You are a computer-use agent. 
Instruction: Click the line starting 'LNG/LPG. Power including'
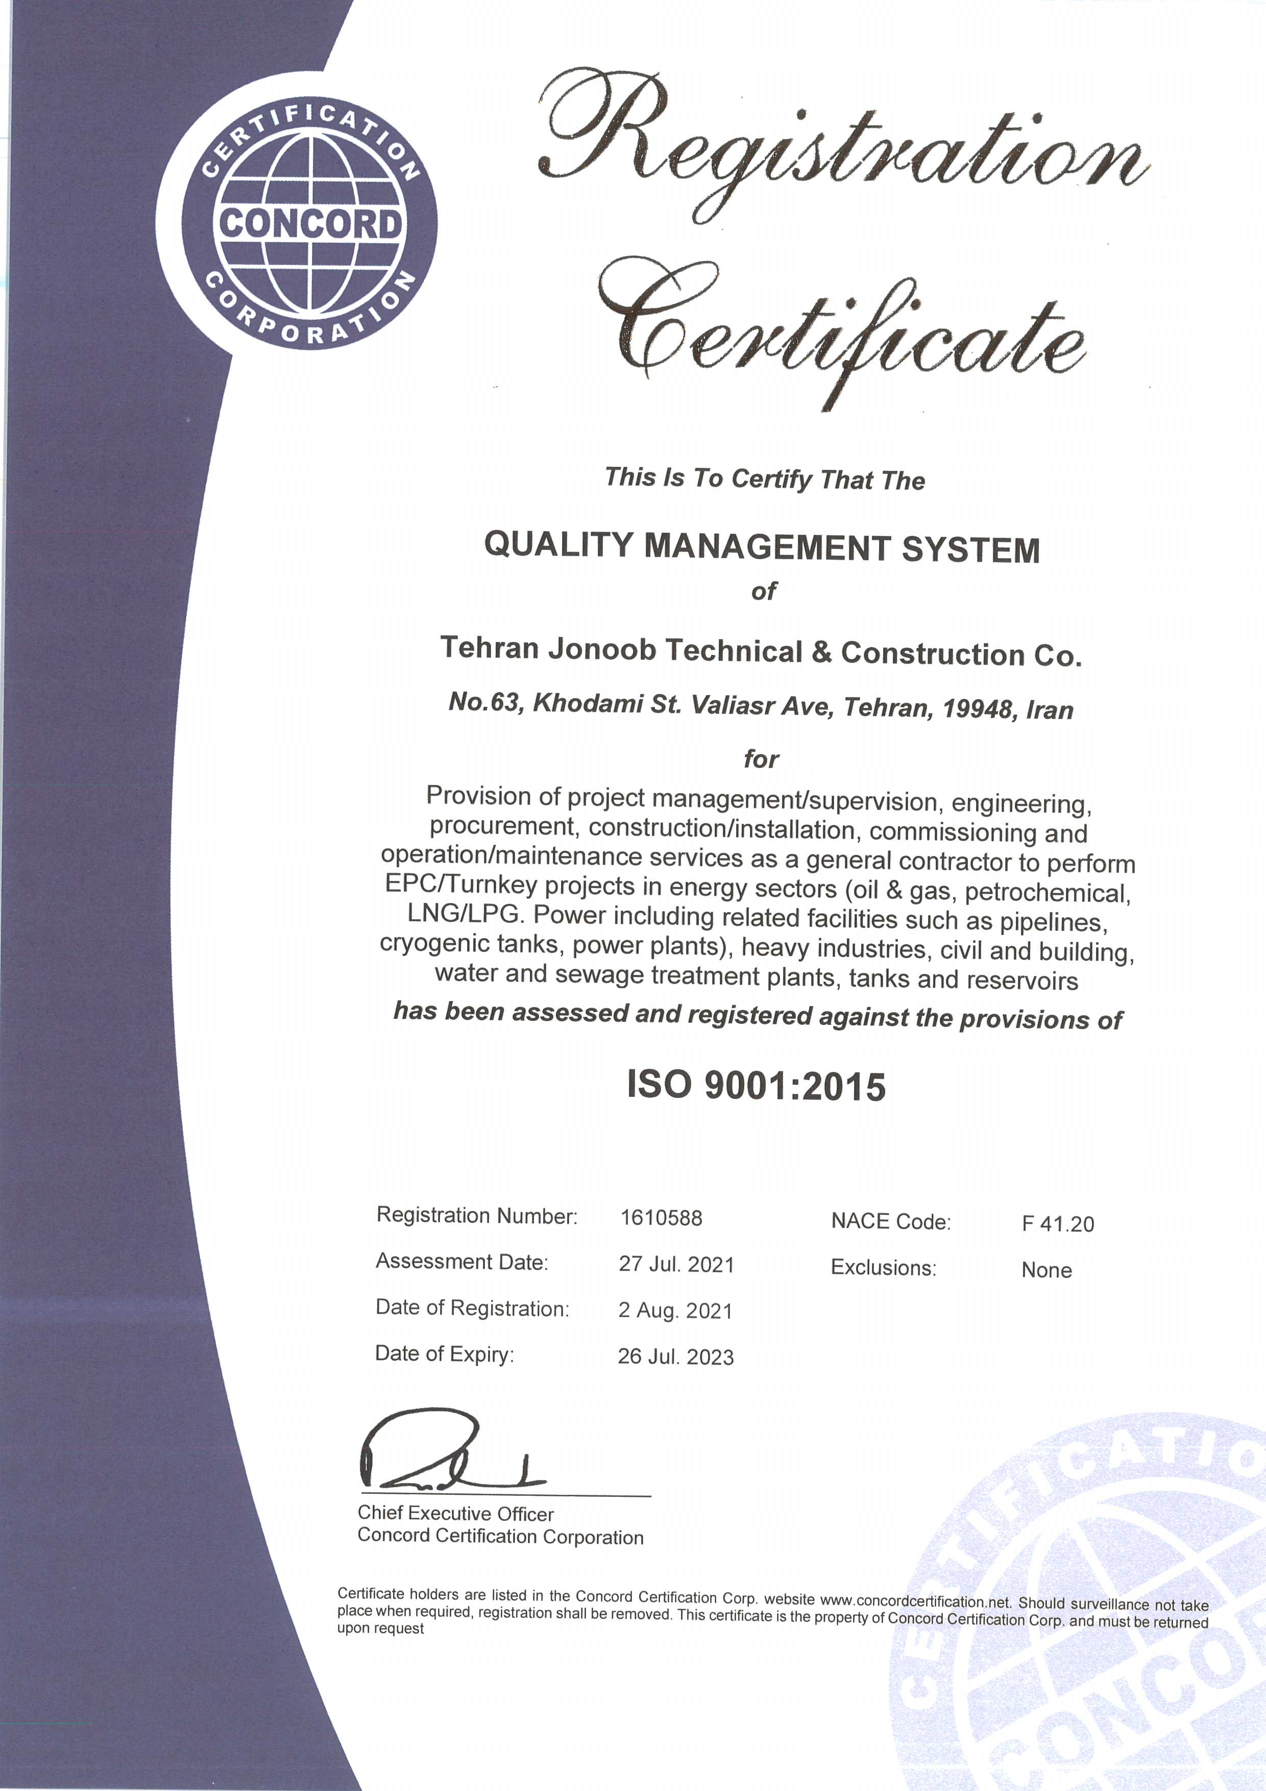tap(757, 918)
